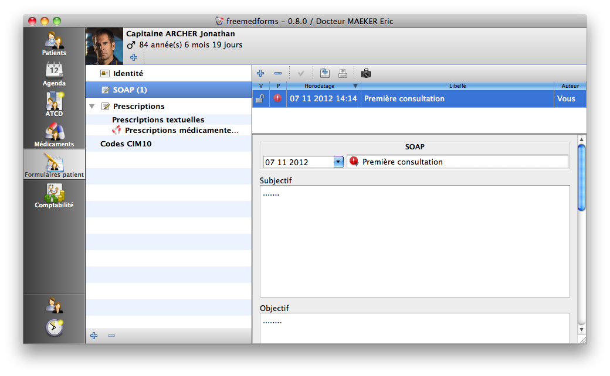Viewport: 610px width, 376px height.
Task: Click the P column header
Action: click(278, 86)
